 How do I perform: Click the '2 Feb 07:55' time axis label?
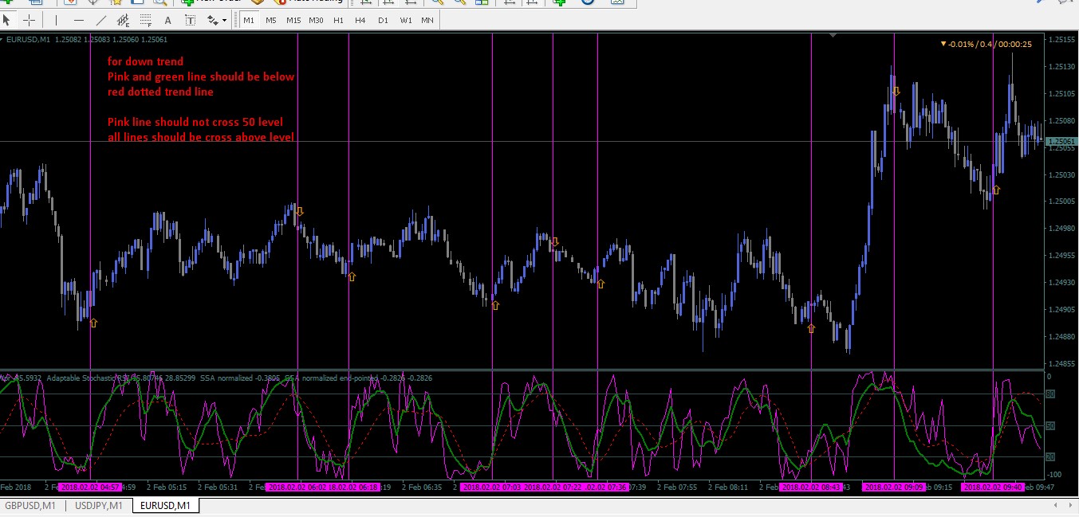click(678, 487)
